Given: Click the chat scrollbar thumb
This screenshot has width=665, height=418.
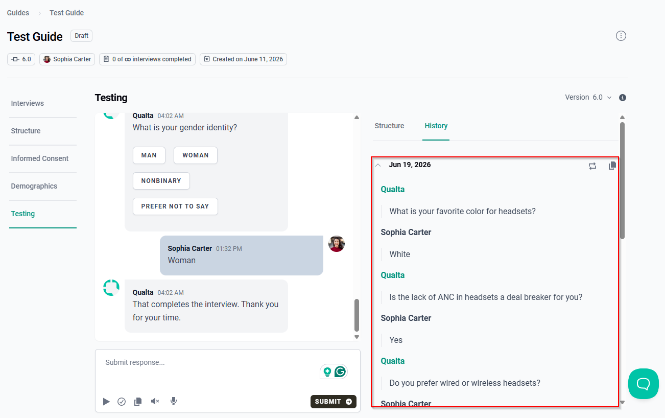Looking at the screenshot, I should 357,315.
